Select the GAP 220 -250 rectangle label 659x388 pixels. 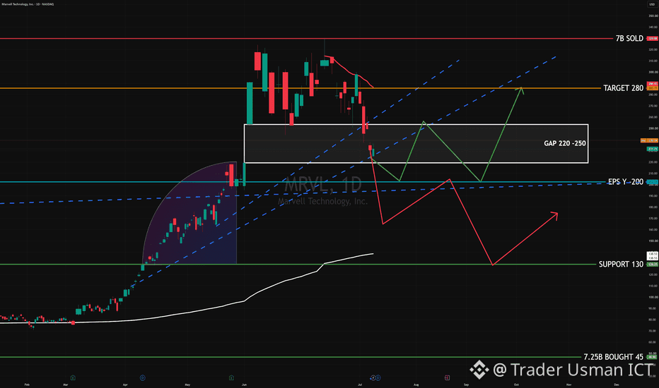click(x=564, y=143)
